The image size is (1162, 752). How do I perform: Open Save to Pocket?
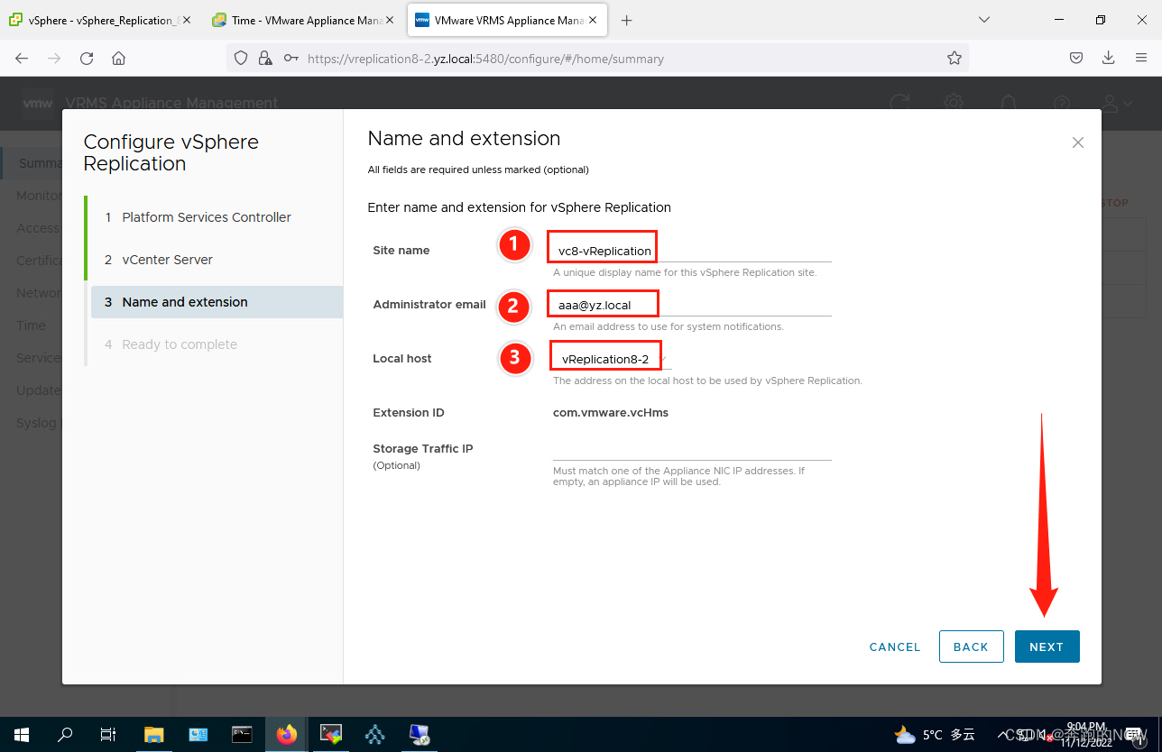pos(1076,59)
